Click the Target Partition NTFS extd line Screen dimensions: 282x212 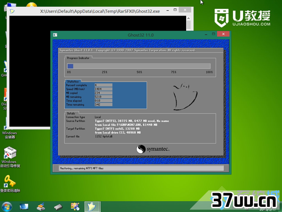click(x=117, y=129)
